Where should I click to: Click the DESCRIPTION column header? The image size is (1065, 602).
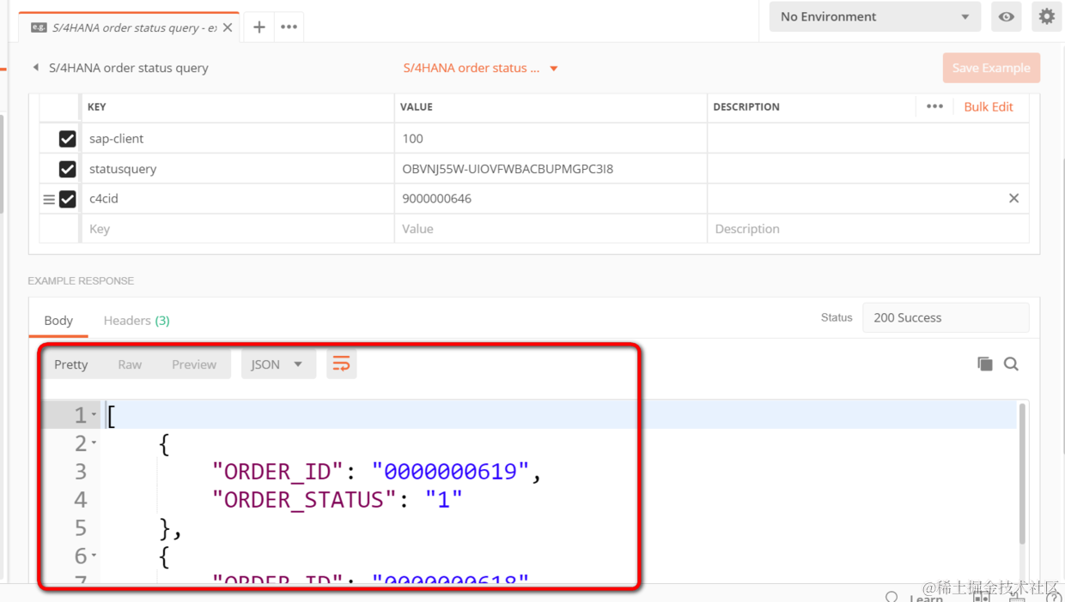tap(746, 107)
